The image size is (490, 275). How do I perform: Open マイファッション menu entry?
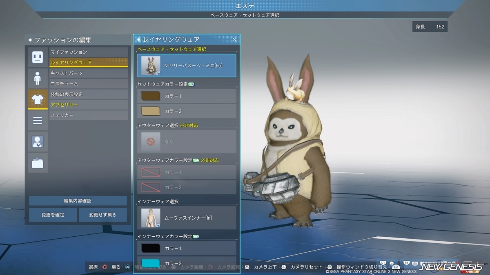[x=89, y=52]
